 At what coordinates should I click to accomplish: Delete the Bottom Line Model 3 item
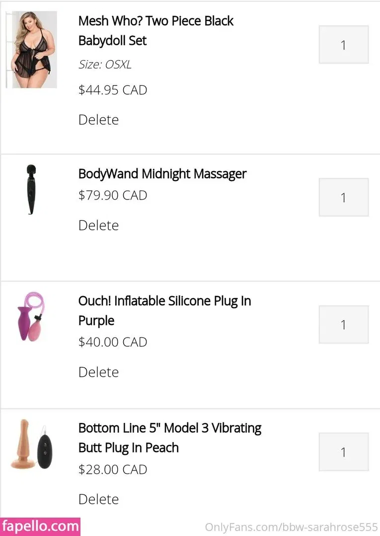point(98,499)
